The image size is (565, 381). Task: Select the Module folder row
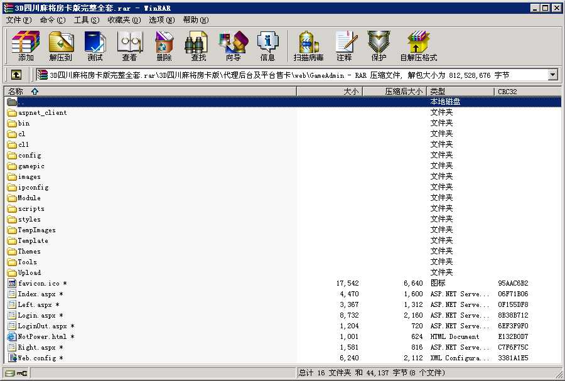tap(282, 198)
